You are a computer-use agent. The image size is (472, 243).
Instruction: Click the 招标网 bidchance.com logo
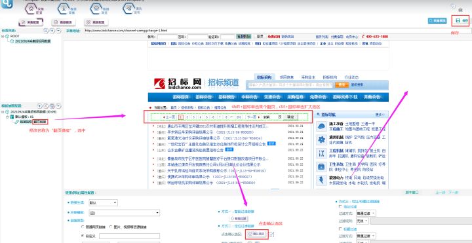click(x=177, y=83)
